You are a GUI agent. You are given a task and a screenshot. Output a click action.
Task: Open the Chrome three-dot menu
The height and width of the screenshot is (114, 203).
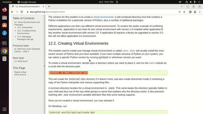coord(200,12)
